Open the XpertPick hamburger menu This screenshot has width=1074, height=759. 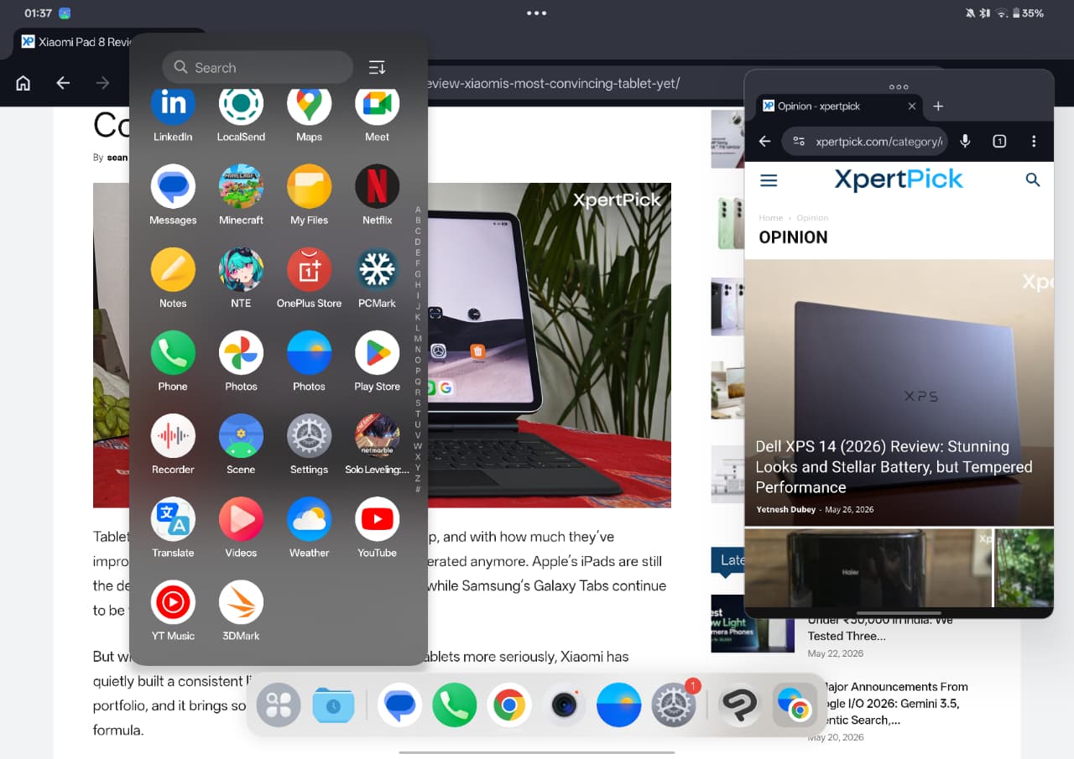point(769,179)
